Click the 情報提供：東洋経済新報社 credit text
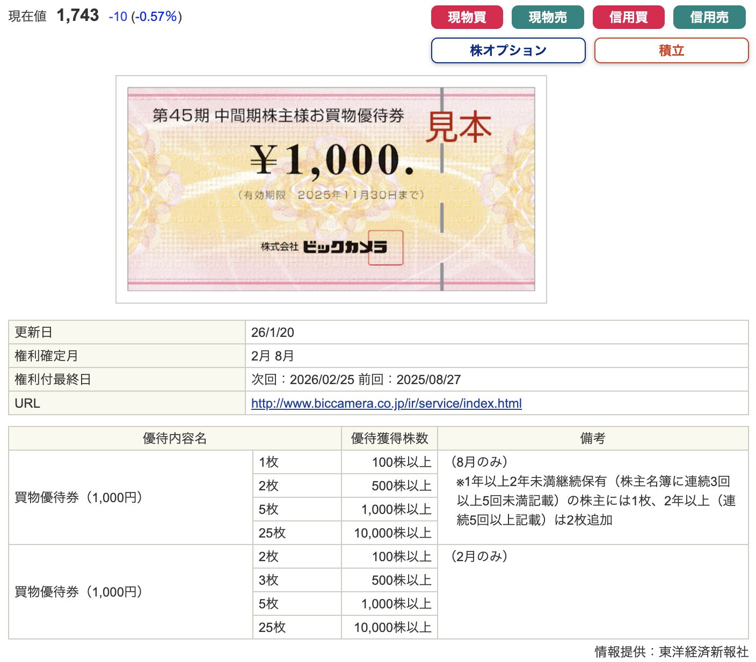 [671, 652]
